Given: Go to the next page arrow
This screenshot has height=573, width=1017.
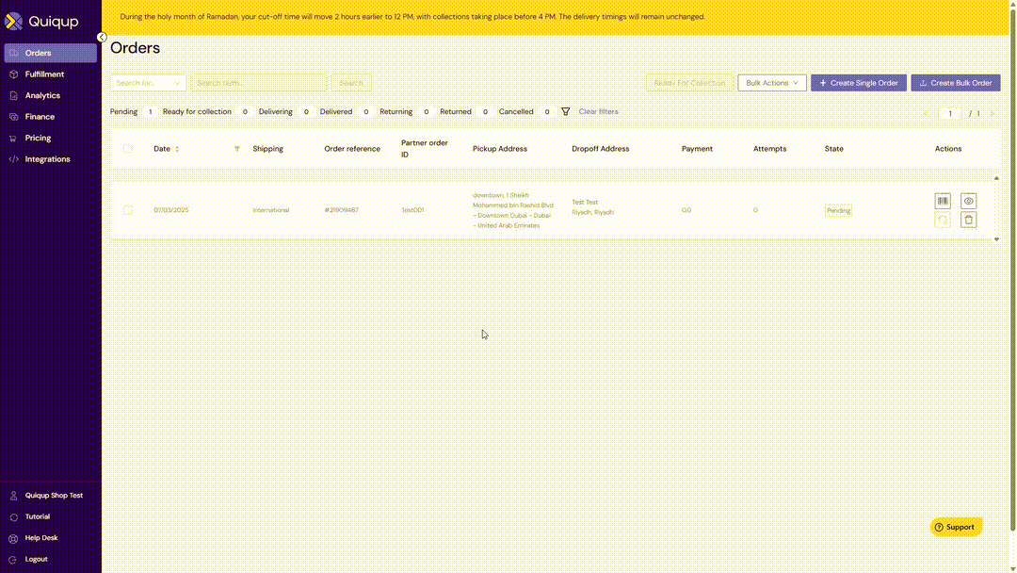Looking at the screenshot, I should click(x=992, y=113).
